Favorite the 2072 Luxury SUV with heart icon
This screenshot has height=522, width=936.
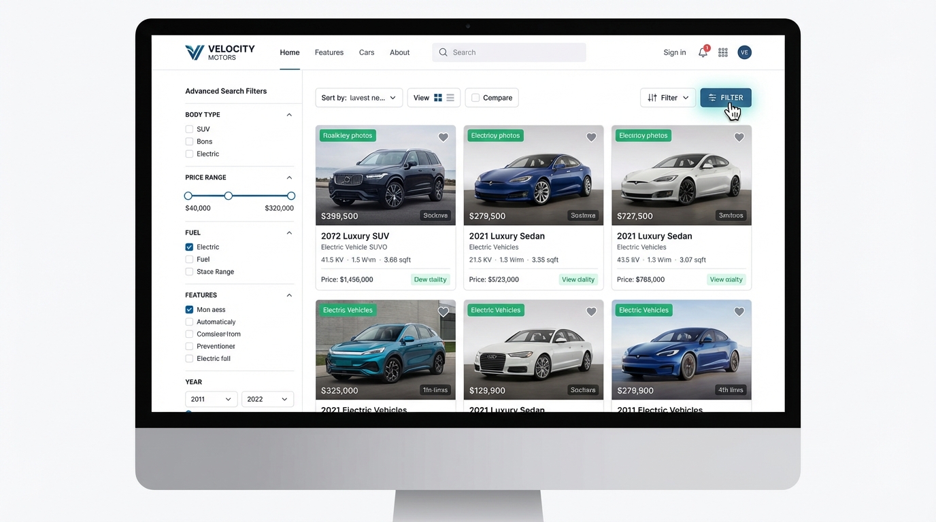[444, 137]
